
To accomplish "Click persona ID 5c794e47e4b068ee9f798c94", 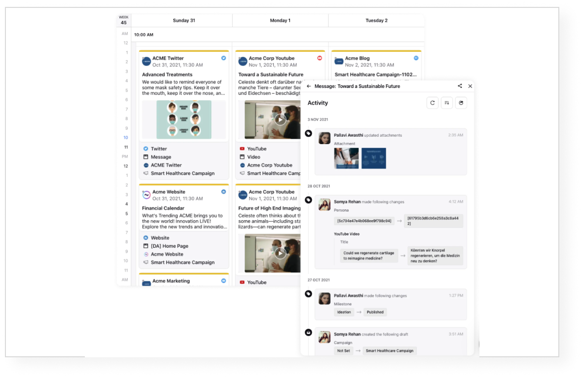I will 364,221.
